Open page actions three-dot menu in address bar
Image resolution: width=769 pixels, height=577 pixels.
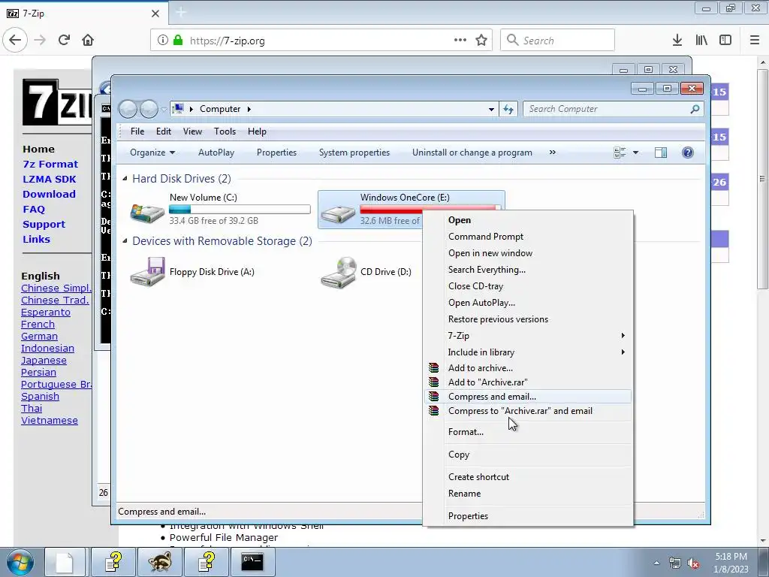(x=460, y=40)
